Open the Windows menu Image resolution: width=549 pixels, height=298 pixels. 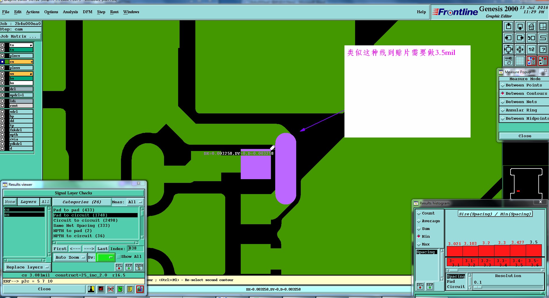click(x=131, y=12)
